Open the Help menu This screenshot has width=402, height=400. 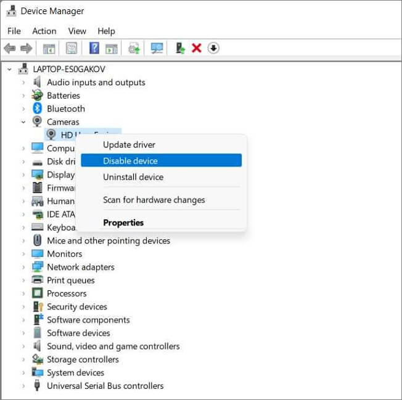[106, 31]
